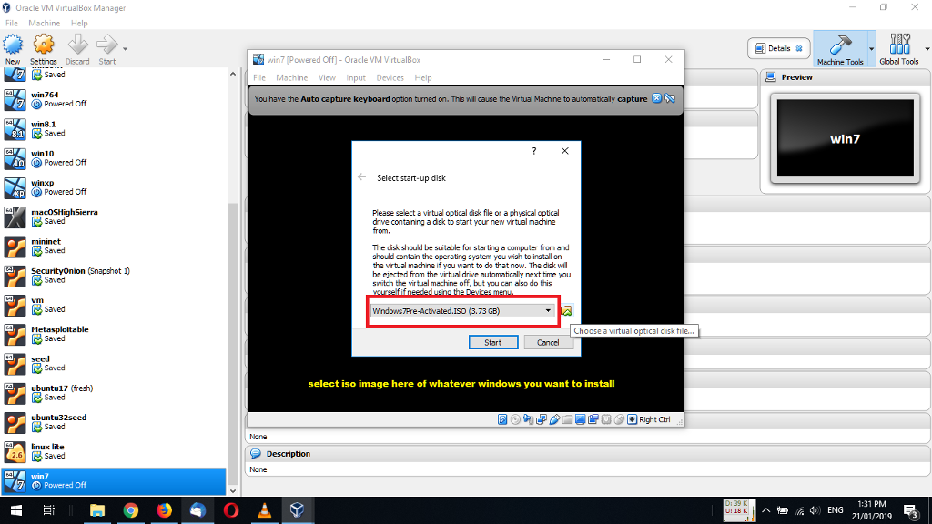Open Machine Tools dropdown arrow

coord(871,49)
